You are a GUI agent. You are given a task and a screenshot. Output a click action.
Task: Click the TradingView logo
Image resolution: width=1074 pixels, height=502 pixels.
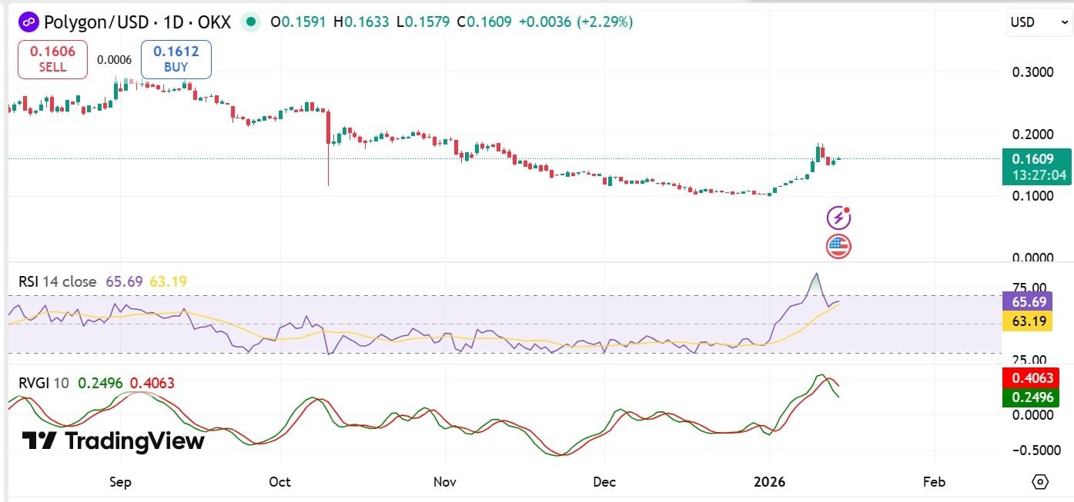point(113,440)
